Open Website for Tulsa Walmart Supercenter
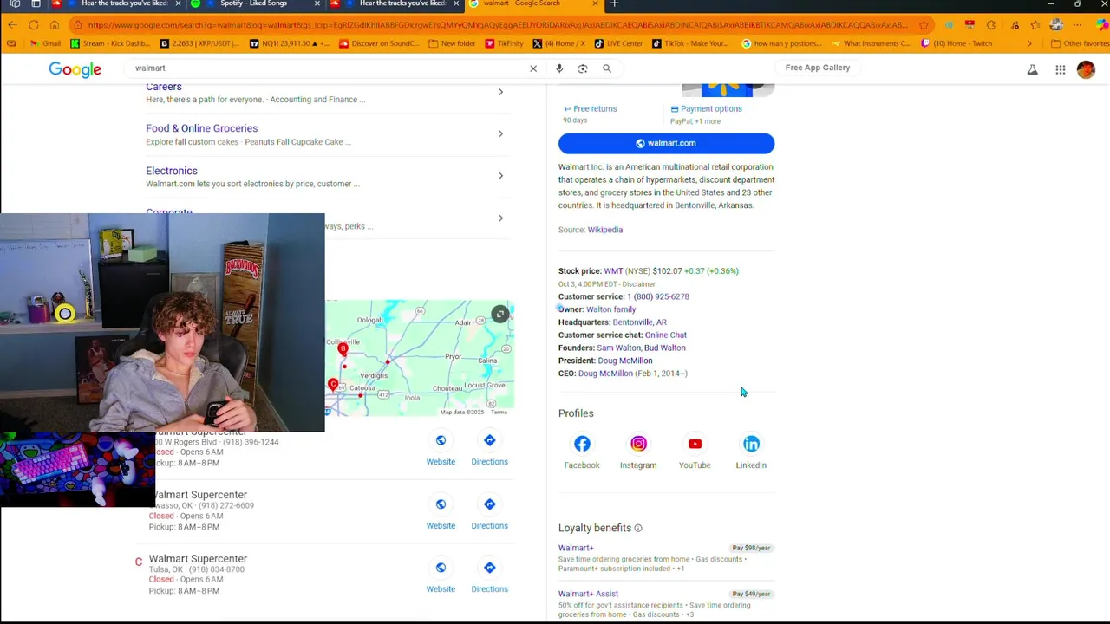 441,576
